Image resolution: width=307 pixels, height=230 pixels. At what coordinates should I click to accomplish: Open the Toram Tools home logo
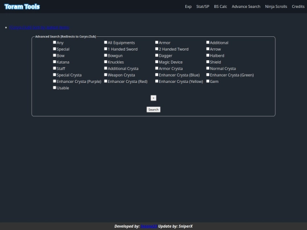[22, 7]
